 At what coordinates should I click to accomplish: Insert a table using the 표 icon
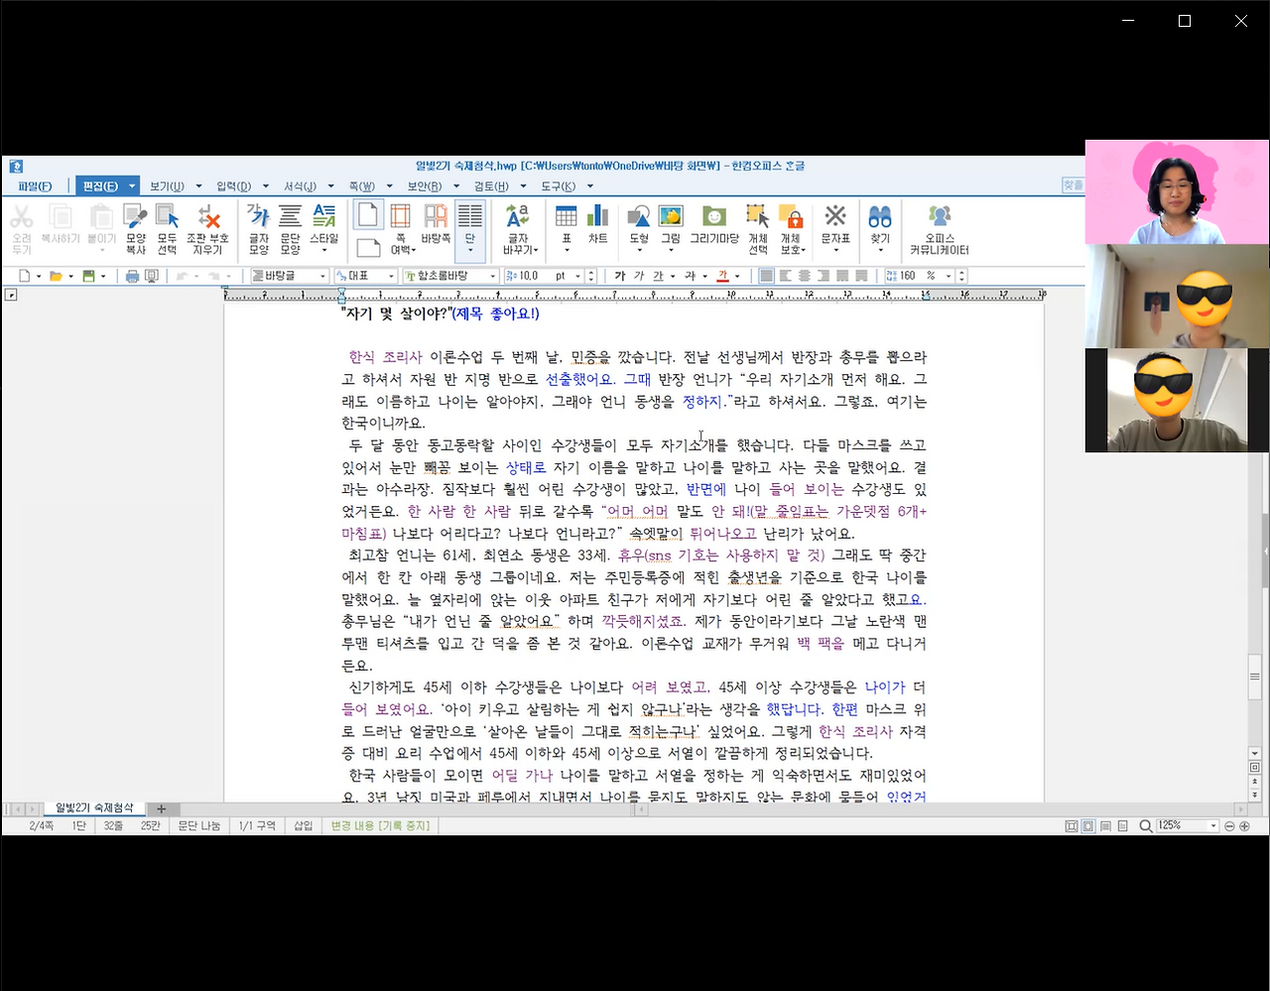(567, 219)
